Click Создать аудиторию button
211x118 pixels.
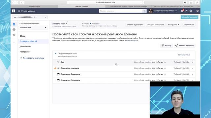pyautogui.click(x=135, y=25)
